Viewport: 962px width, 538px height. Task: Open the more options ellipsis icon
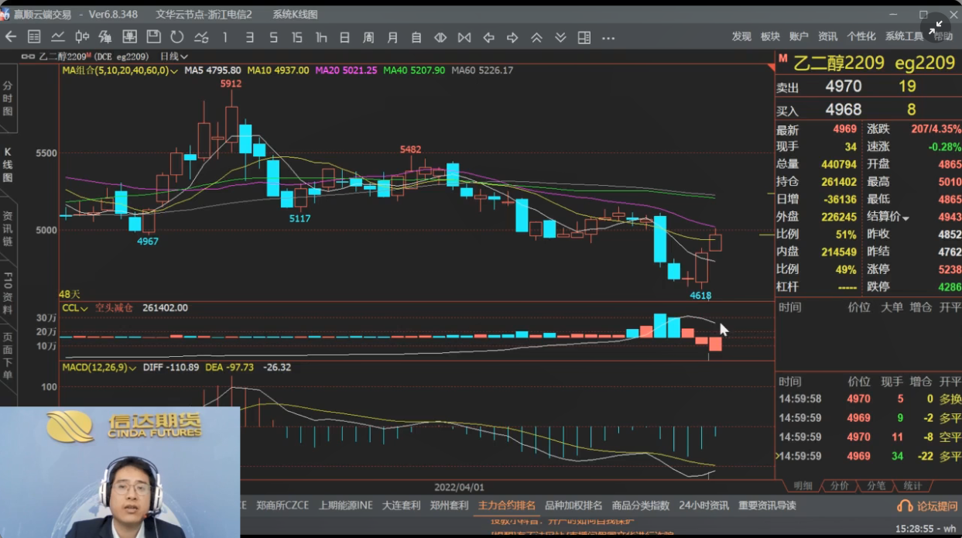[x=608, y=38]
